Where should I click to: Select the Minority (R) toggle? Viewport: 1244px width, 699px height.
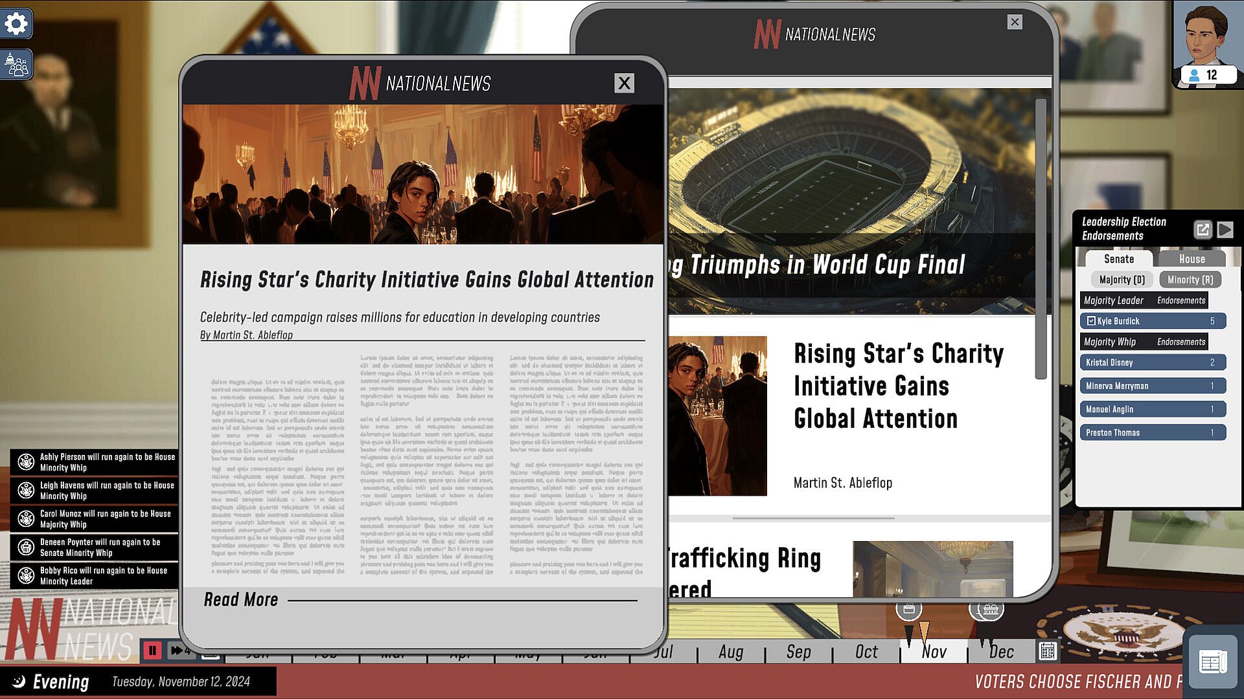click(1190, 280)
